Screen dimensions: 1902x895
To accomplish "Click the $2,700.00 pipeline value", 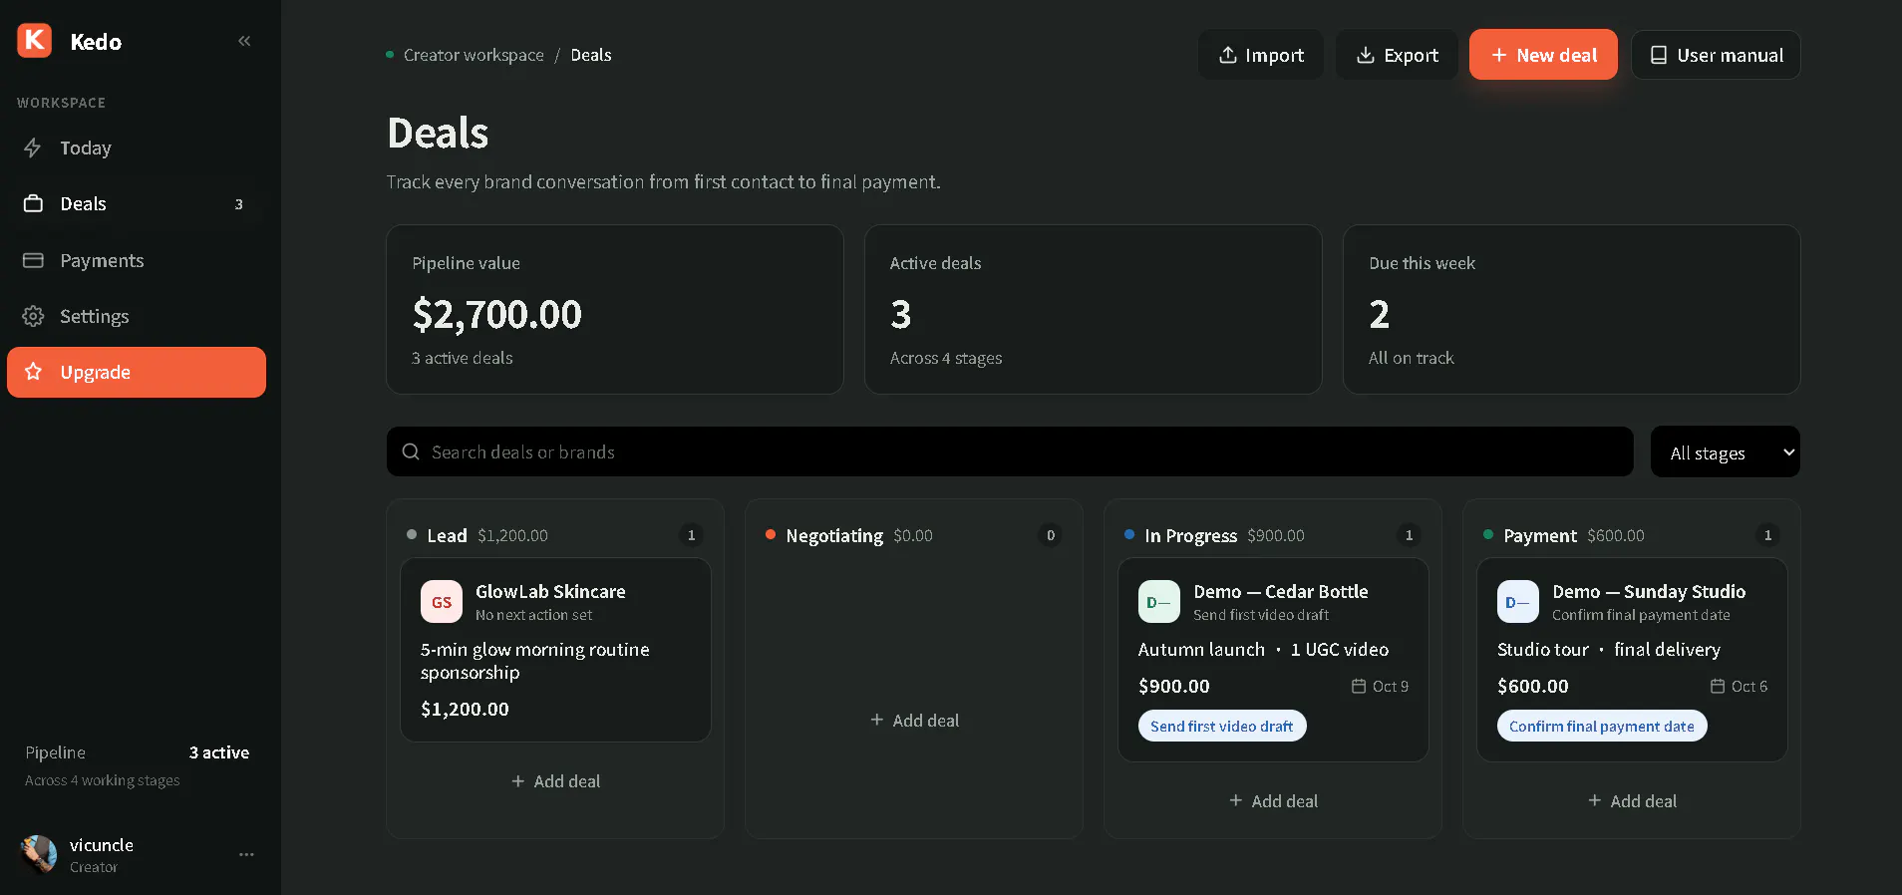I will 496,315.
